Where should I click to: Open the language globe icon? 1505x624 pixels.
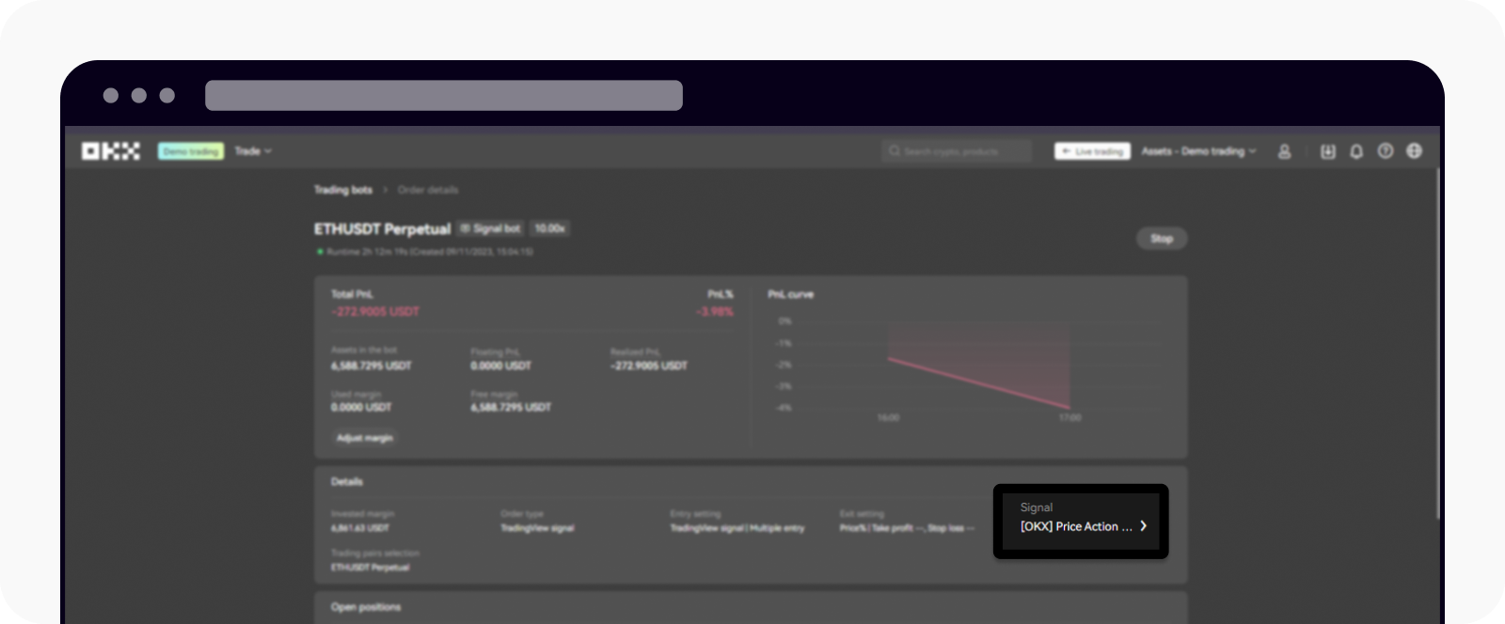click(x=1415, y=151)
